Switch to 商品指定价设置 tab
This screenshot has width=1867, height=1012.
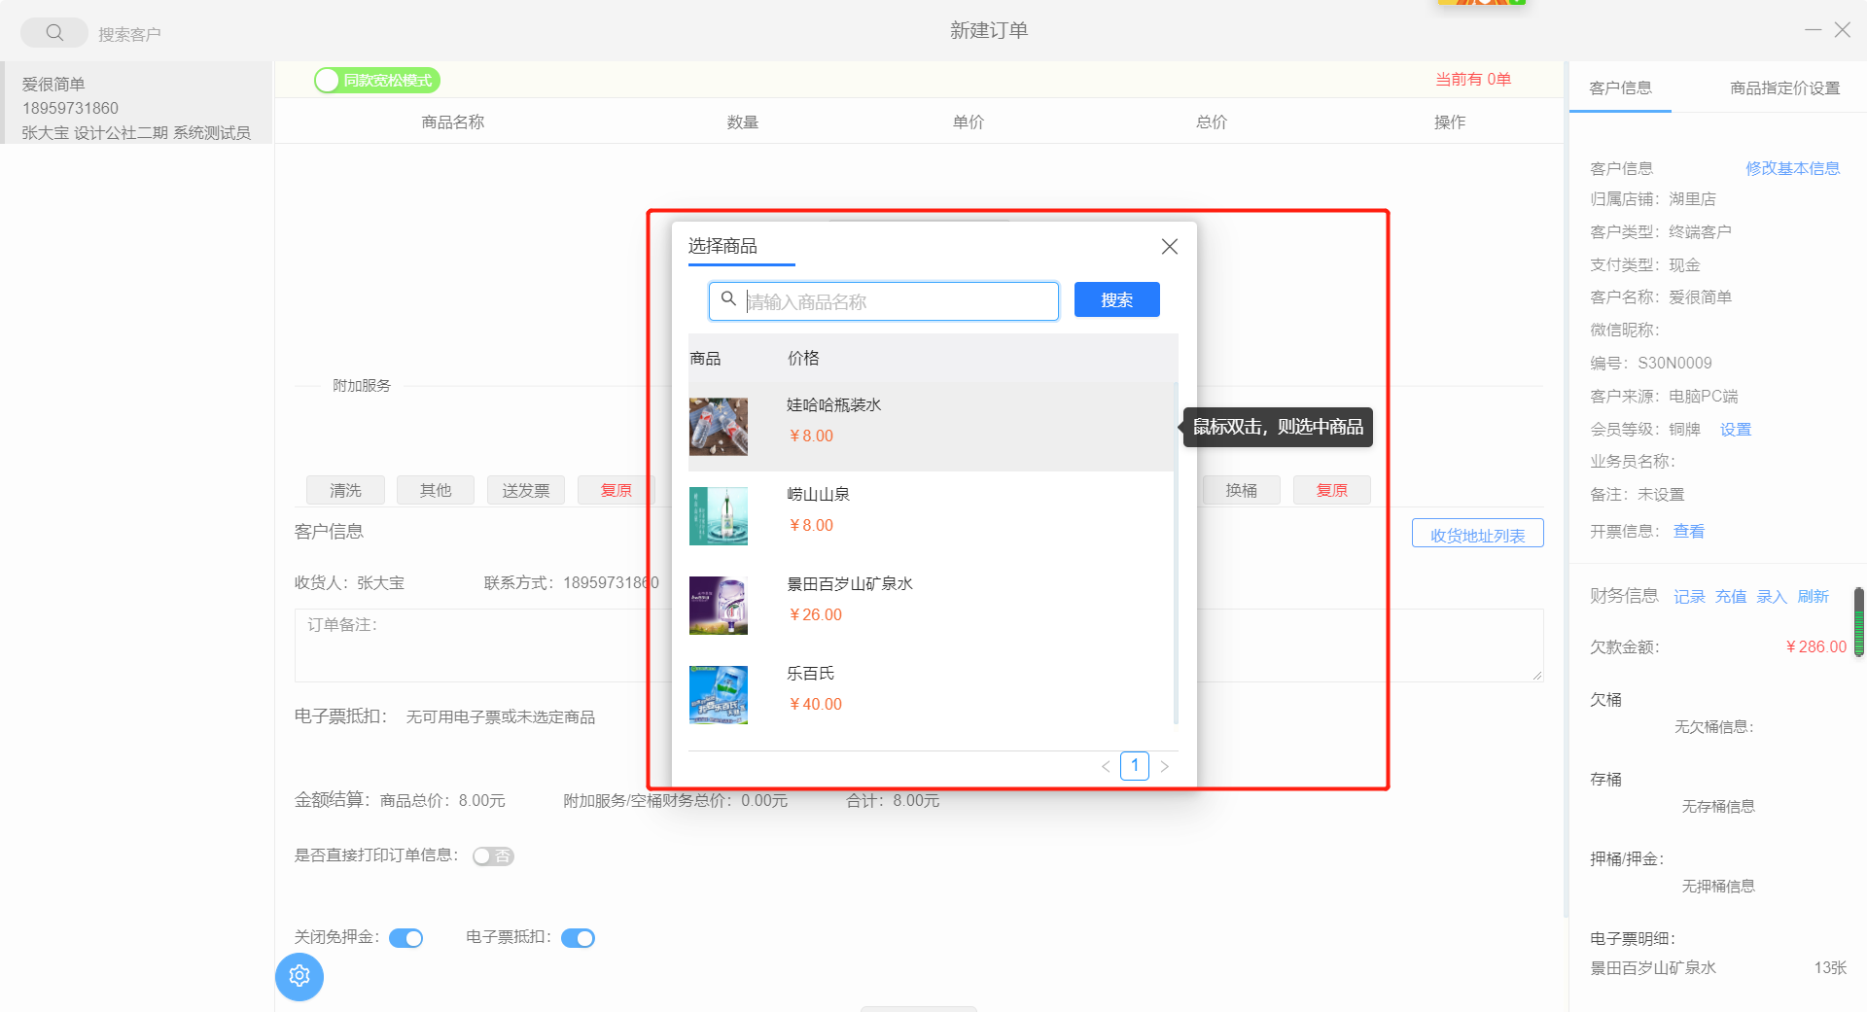point(1784,88)
